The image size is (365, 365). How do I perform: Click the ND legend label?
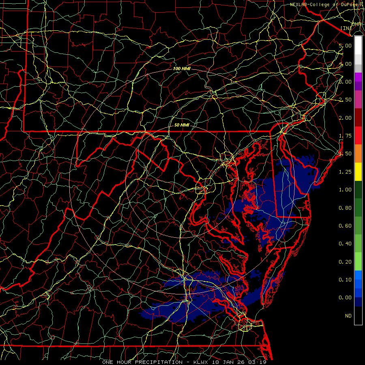coord(348,316)
